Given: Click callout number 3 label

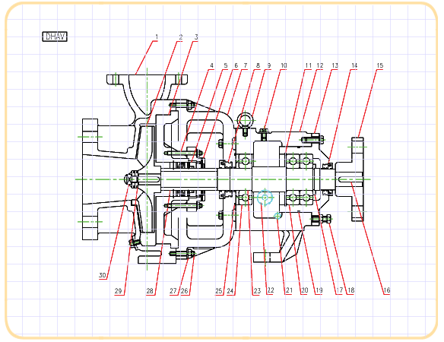Looking at the screenshot, I should 196,36.
